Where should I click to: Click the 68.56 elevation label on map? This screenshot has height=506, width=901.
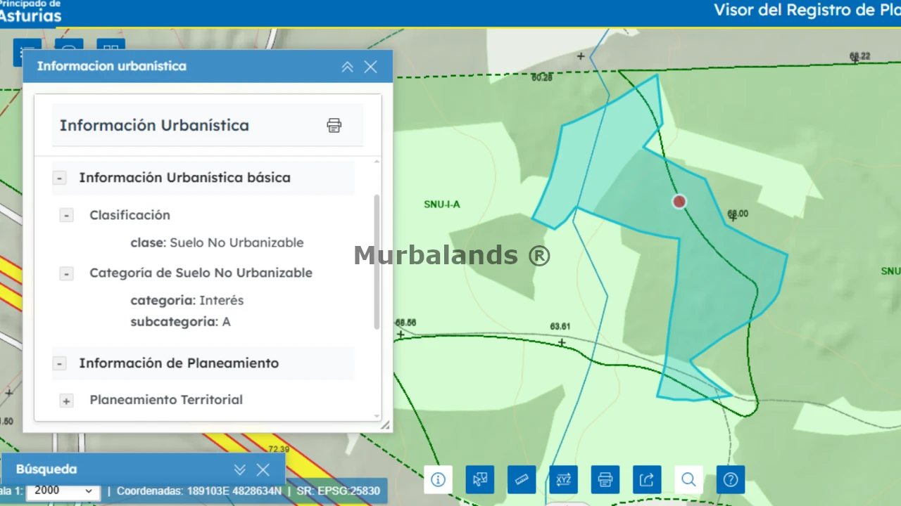coord(405,323)
